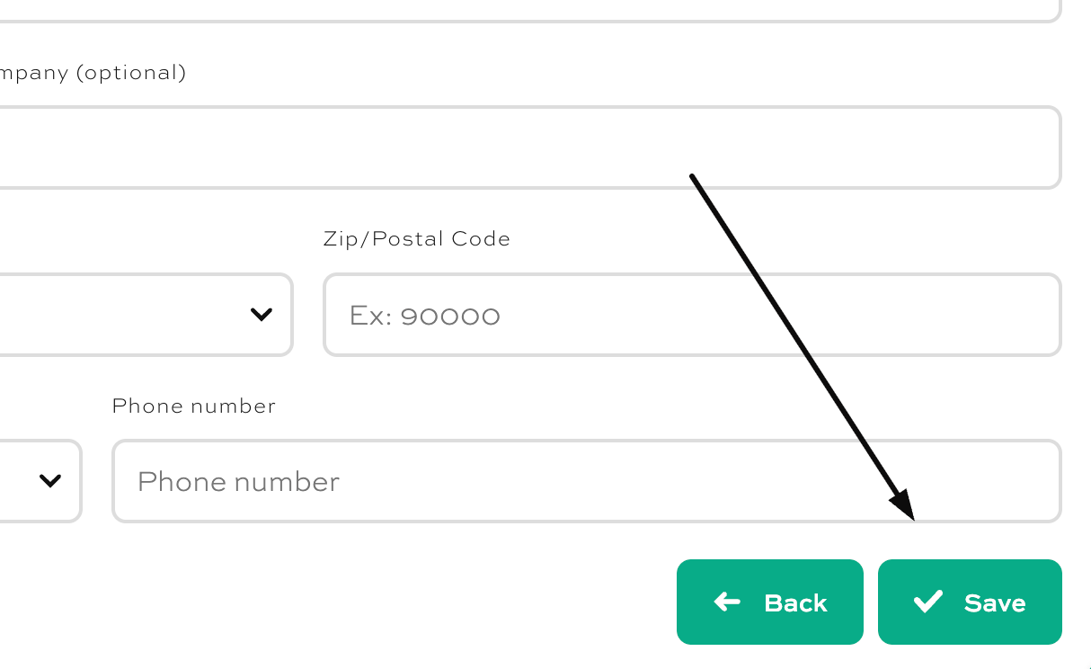
Task: Focus the Company (optional) text field
Action: (530, 147)
